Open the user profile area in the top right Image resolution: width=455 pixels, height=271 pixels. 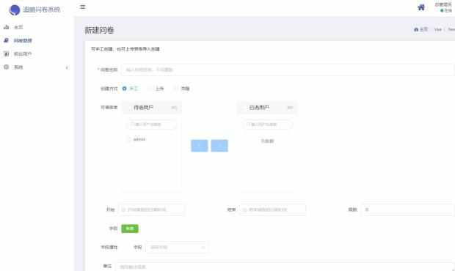tap(444, 7)
